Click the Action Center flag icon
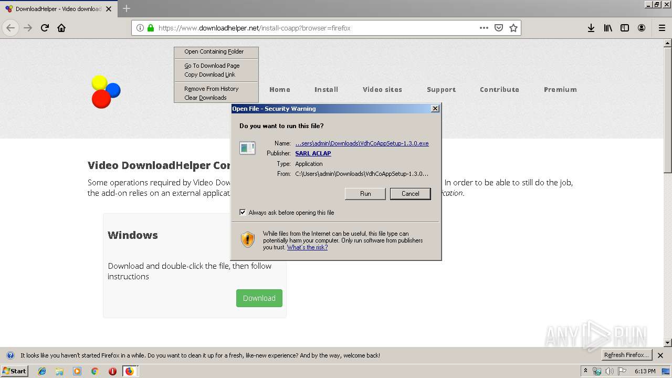The image size is (672, 378). 622,371
